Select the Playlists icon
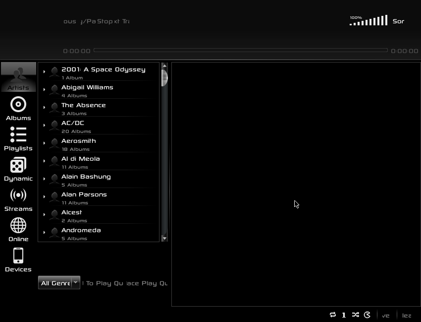Image resolution: width=421 pixels, height=322 pixels. click(x=18, y=137)
